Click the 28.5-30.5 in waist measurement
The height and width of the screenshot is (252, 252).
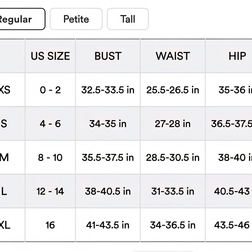(173, 157)
